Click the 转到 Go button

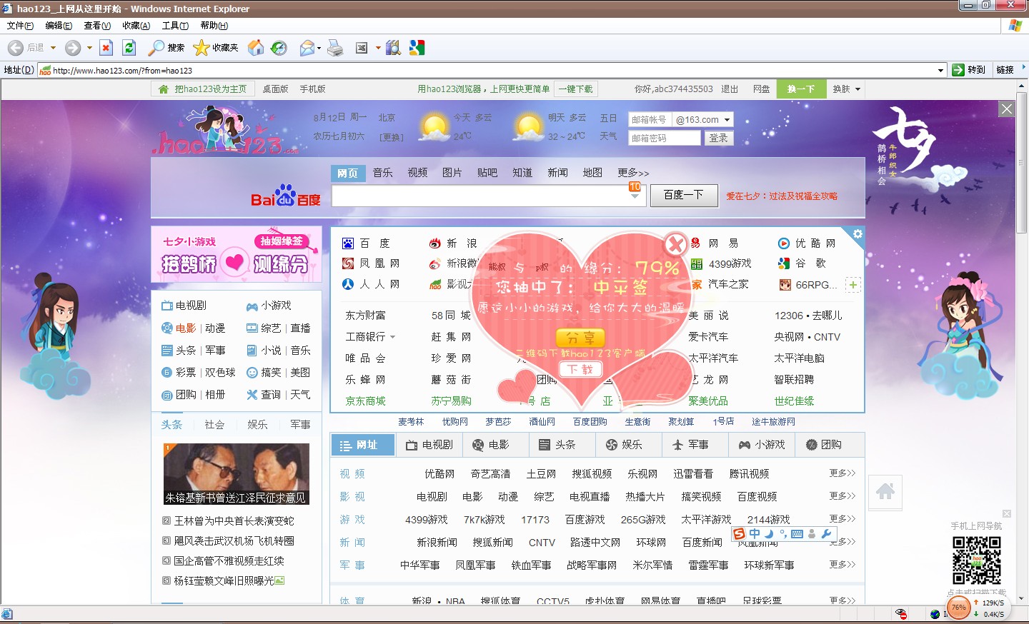click(969, 70)
